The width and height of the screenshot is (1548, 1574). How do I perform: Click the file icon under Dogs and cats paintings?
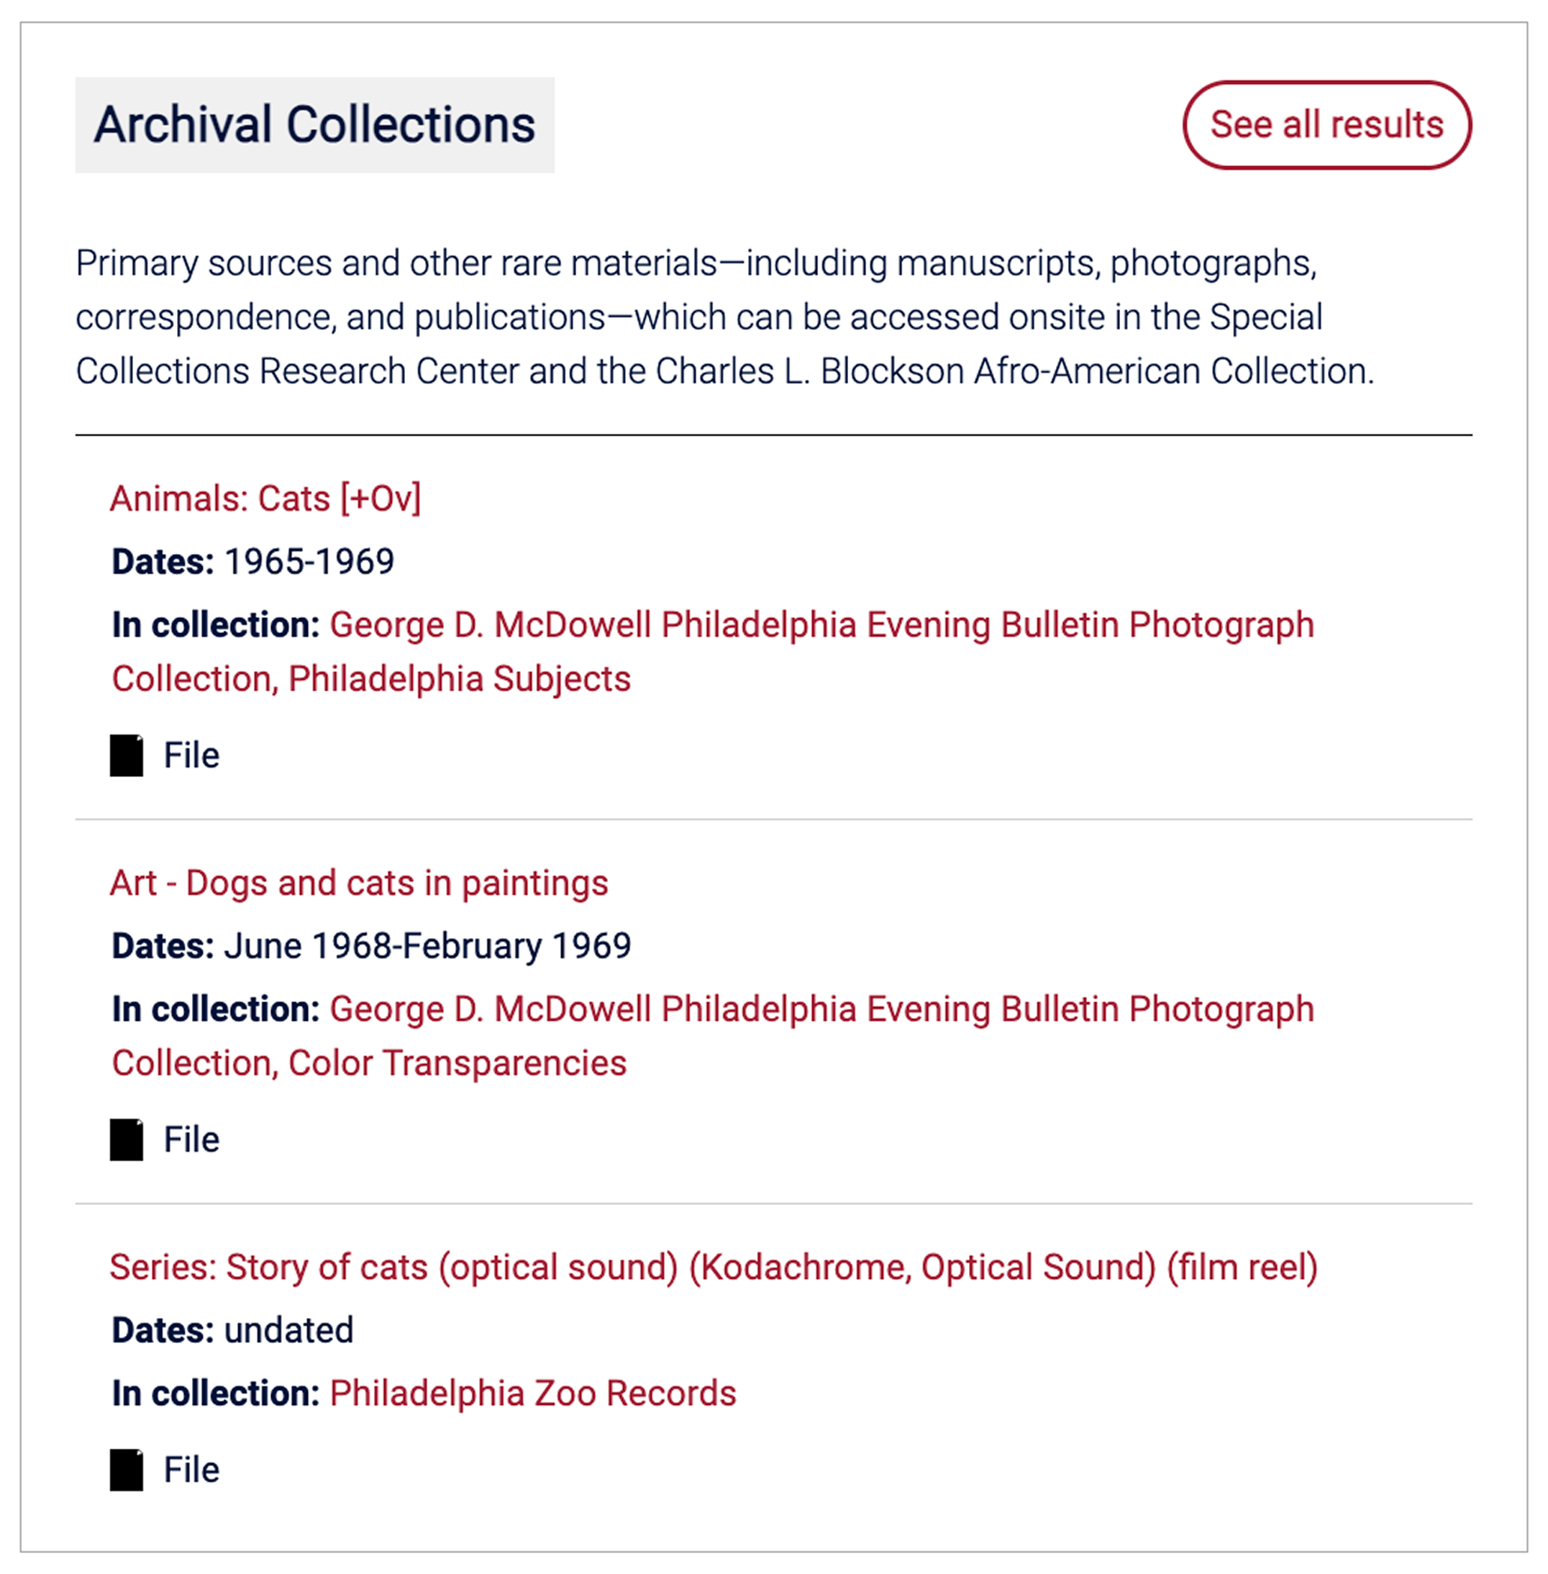126,1139
